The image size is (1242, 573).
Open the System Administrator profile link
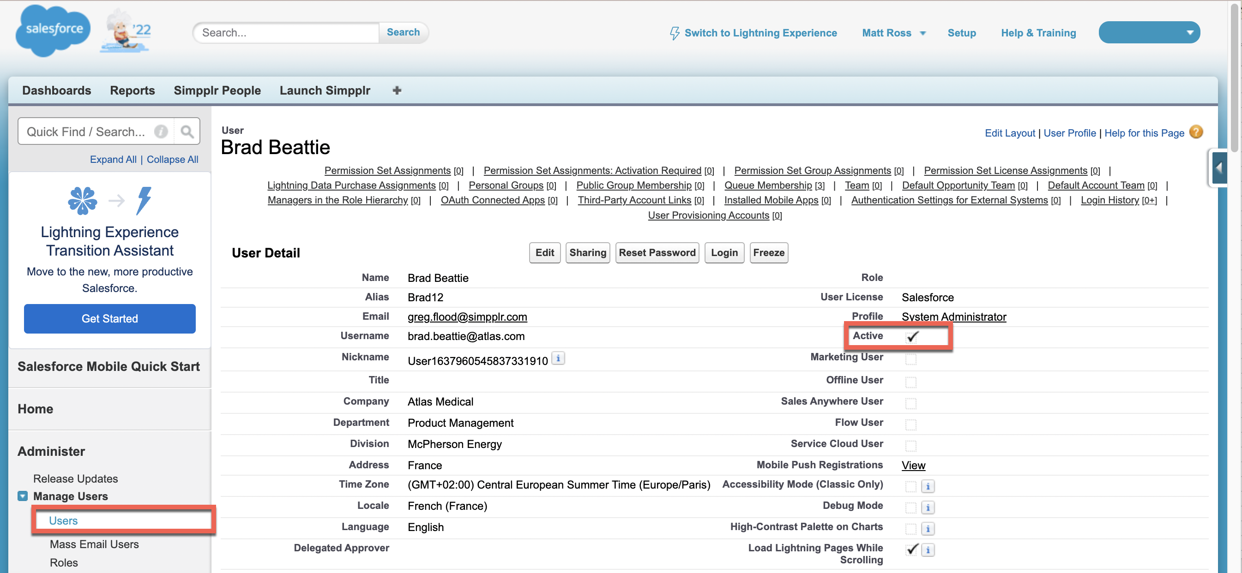[x=954, y=316]
